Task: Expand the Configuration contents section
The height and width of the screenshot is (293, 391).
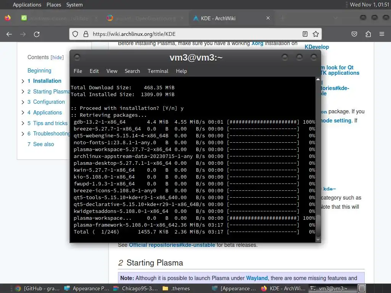Action: point(23,102)
